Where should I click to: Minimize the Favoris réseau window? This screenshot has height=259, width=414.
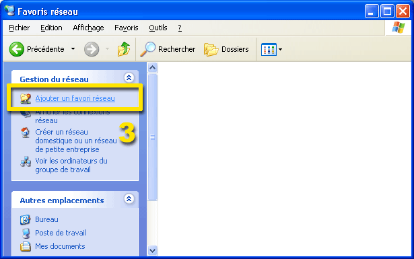pyautogui.click(x=372, y=11)
